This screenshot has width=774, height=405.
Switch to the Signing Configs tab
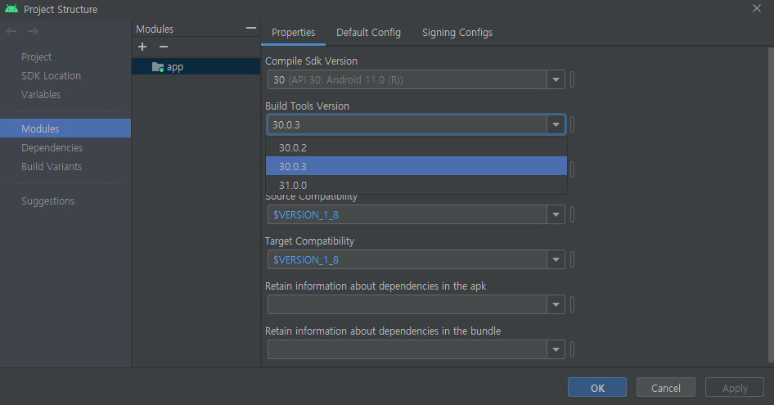coord(457,33)
